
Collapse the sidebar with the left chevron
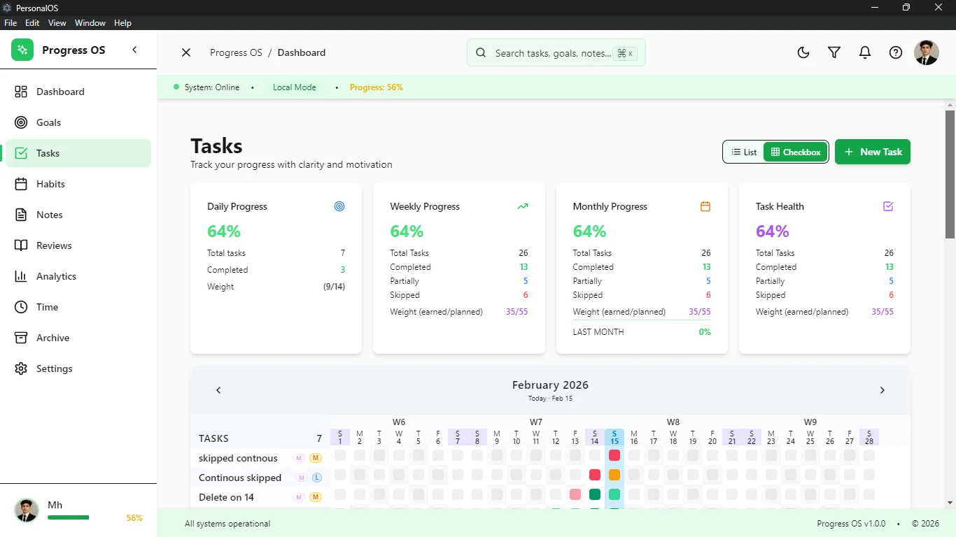click(x=134, y=50)
